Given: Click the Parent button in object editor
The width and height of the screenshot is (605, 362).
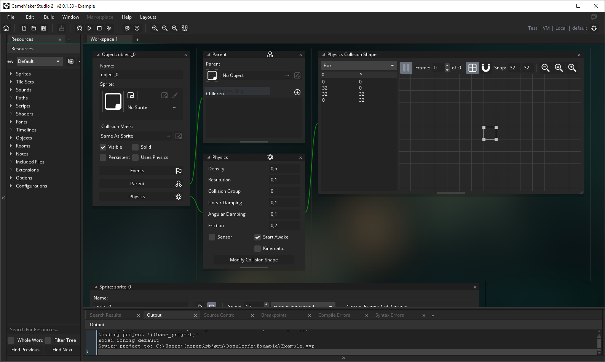Looking at the screenshot, I should coord(141,184).
